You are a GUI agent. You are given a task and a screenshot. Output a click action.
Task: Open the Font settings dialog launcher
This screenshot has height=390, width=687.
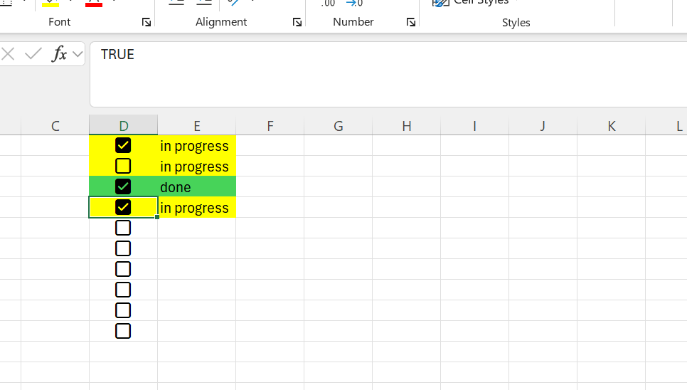tap(147, 22)
